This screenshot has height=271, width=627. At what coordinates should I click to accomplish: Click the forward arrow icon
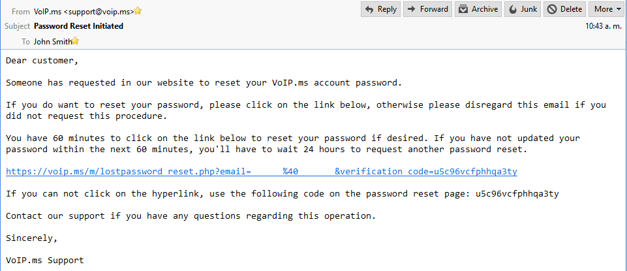412,9
